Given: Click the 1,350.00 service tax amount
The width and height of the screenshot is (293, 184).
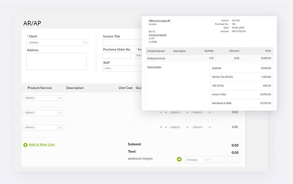Looking at the screenshot, I should point(266,77).
